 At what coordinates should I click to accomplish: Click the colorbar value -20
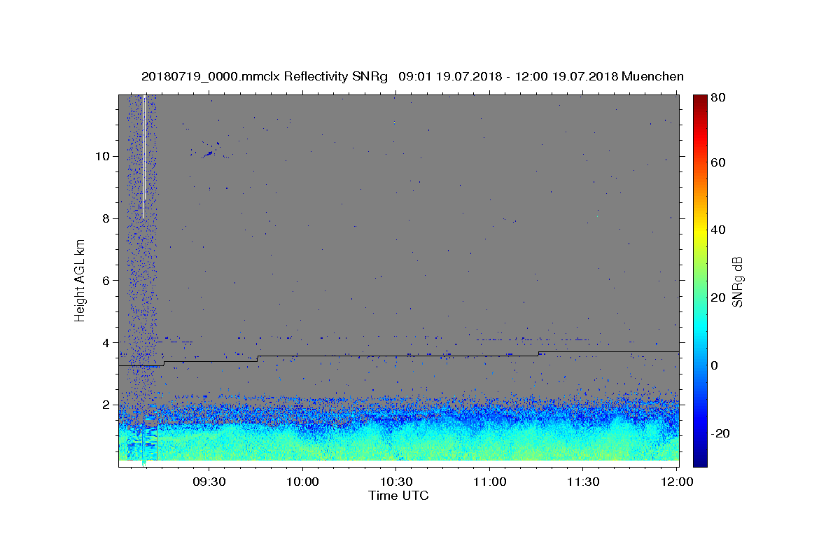[722, 433]
